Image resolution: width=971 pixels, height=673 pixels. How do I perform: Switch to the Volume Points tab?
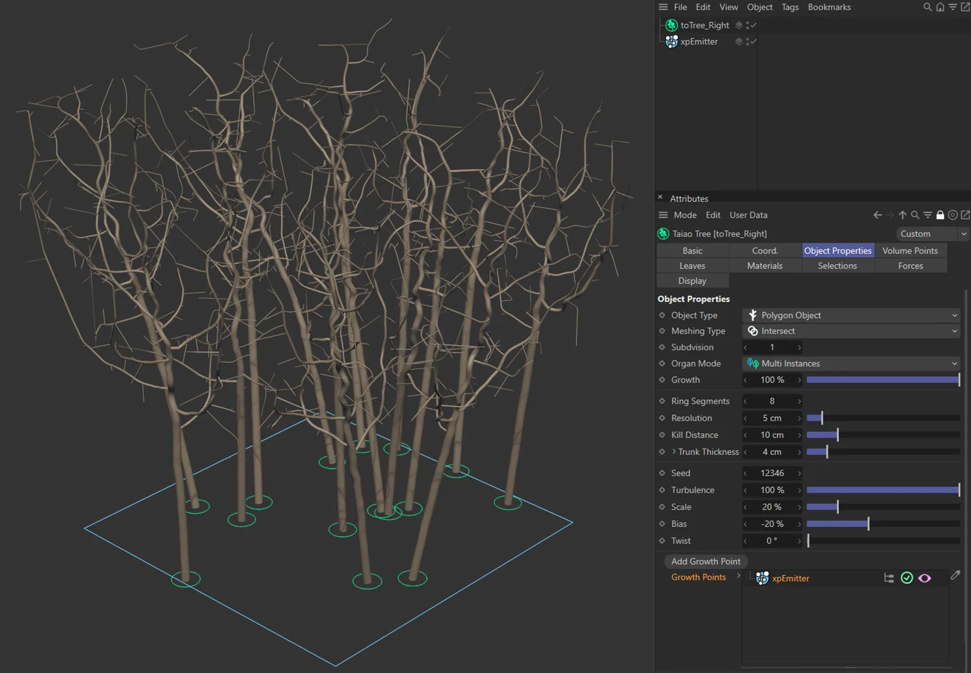pyautogui.click(x=910, y=250)
